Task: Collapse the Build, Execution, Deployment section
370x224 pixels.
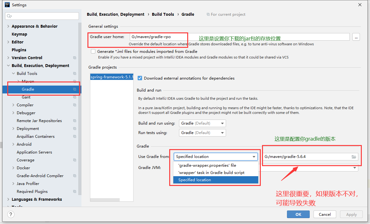Action: pos(8,65)
